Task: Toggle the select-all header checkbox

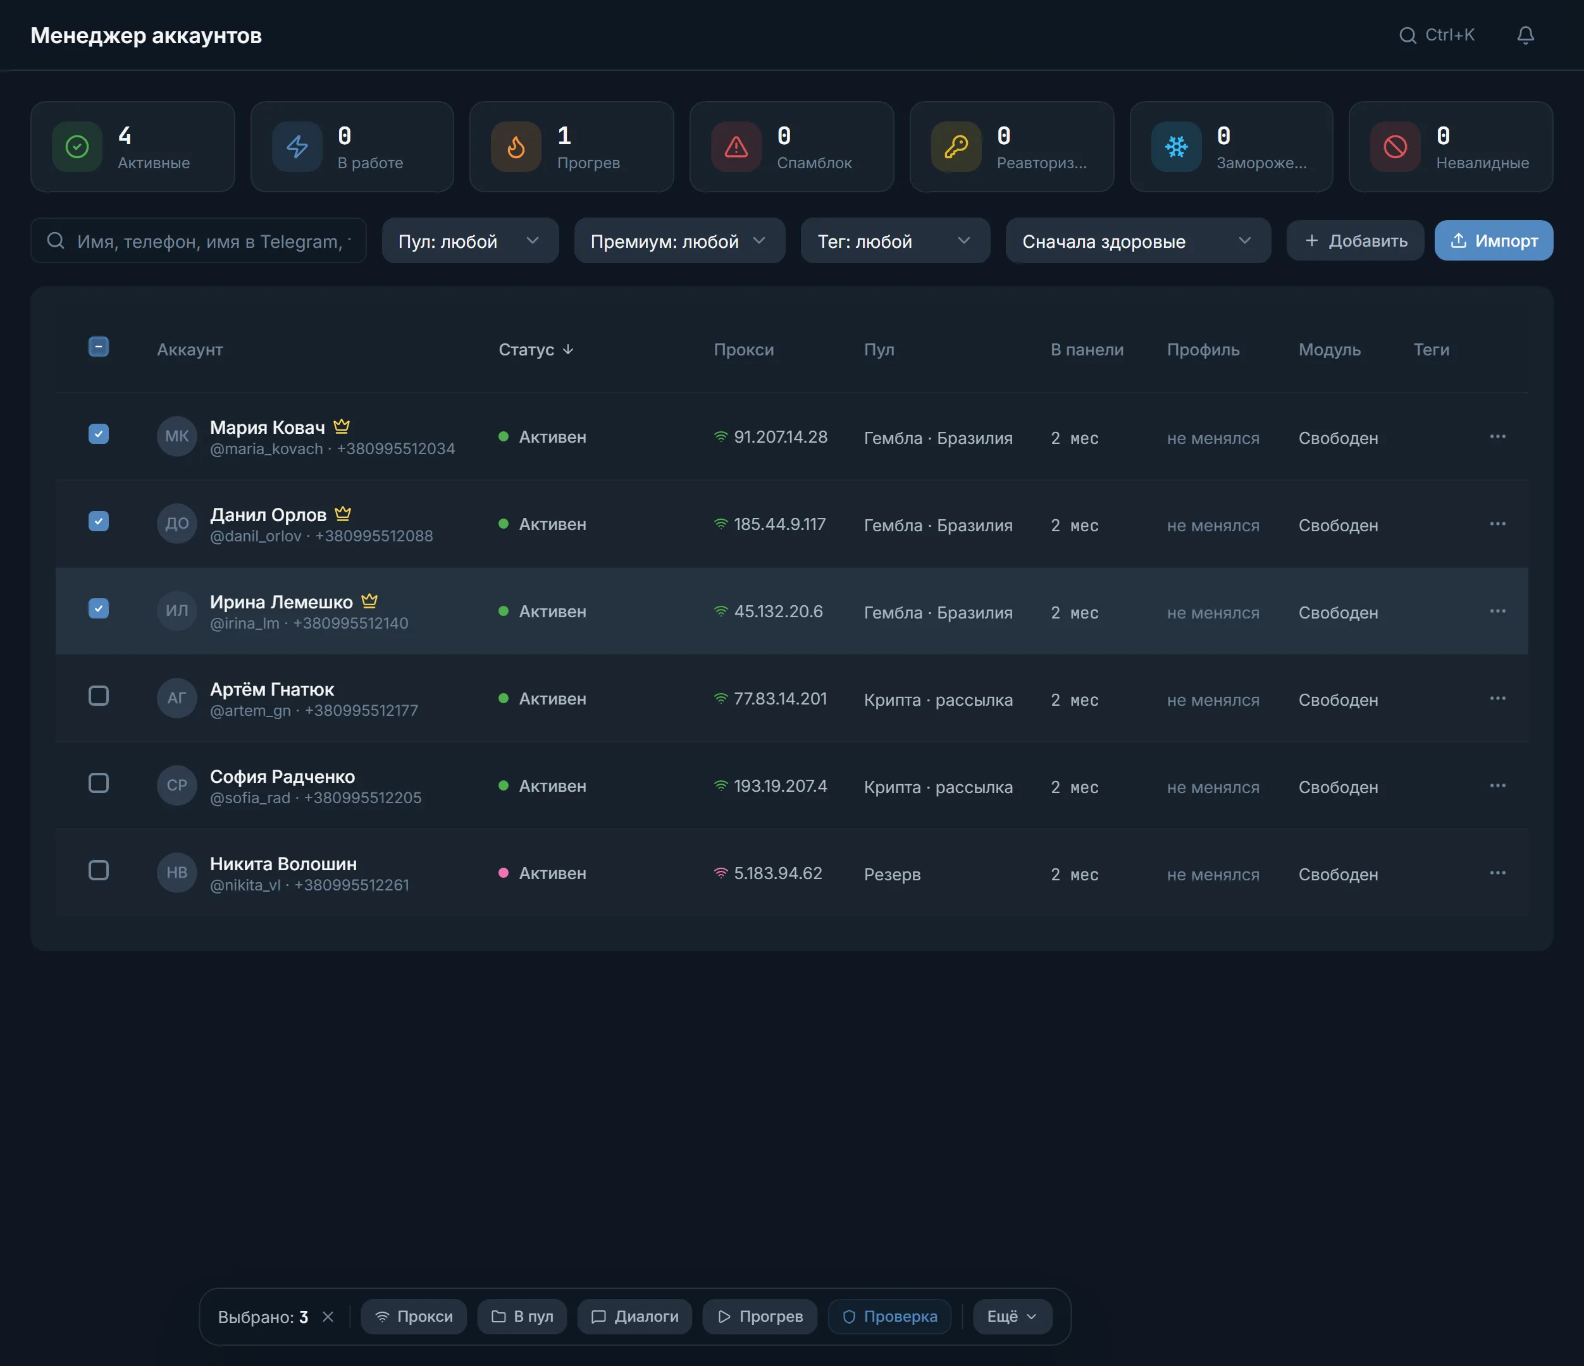Action: pyautogui.click(x=99, y=347)
